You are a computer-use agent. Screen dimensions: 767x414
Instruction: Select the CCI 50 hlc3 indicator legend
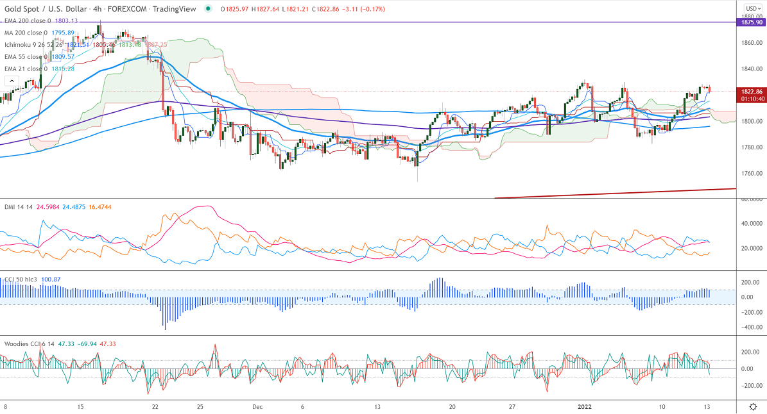21,279
